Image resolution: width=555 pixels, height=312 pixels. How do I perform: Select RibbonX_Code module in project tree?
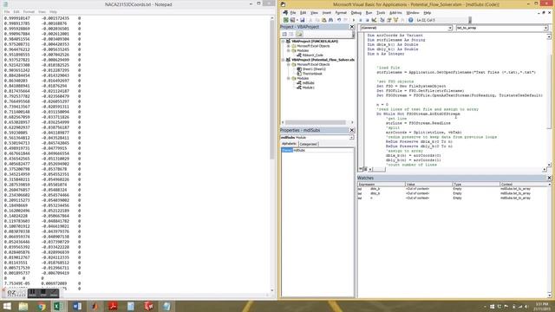click(x=312, y=55)
